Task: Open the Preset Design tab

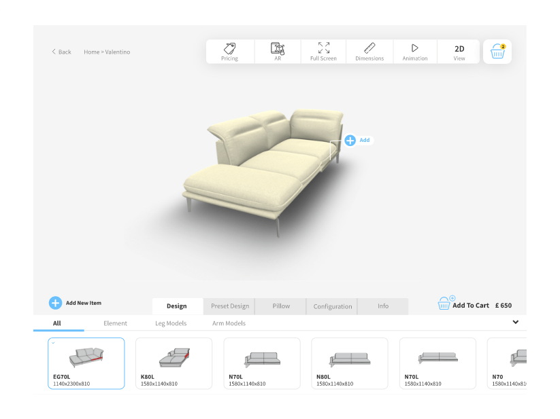Action: click(229, 306)
